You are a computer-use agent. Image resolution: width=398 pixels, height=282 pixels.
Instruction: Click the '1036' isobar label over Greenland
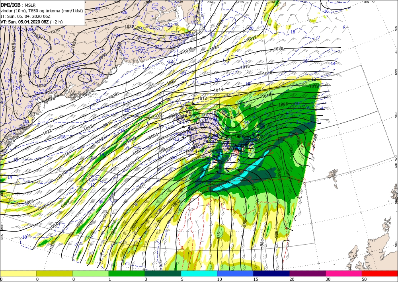tap(55, 31)
